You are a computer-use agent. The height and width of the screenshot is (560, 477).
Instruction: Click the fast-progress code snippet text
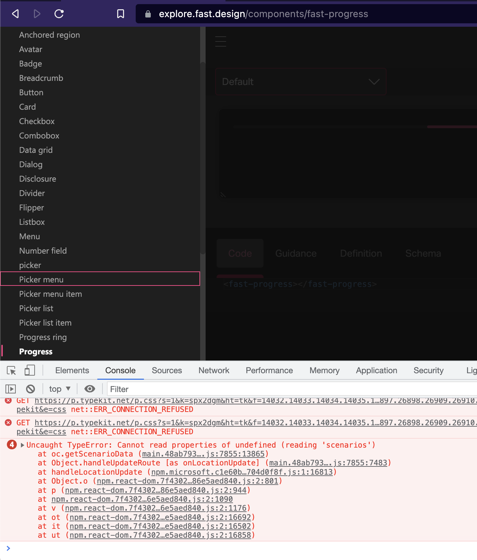(300, 284)
